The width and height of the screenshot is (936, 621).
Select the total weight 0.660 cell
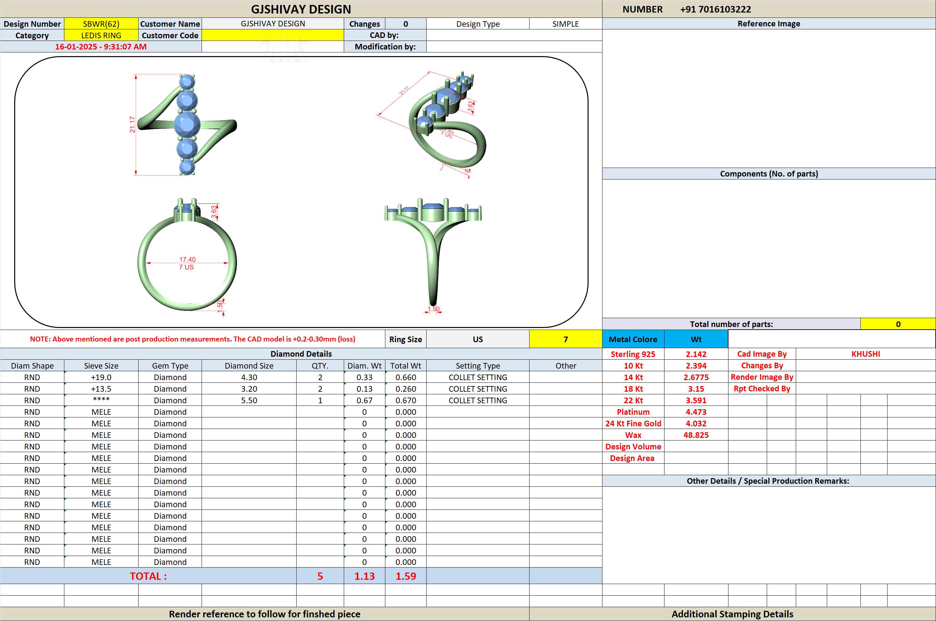click(x=405, y=377)
